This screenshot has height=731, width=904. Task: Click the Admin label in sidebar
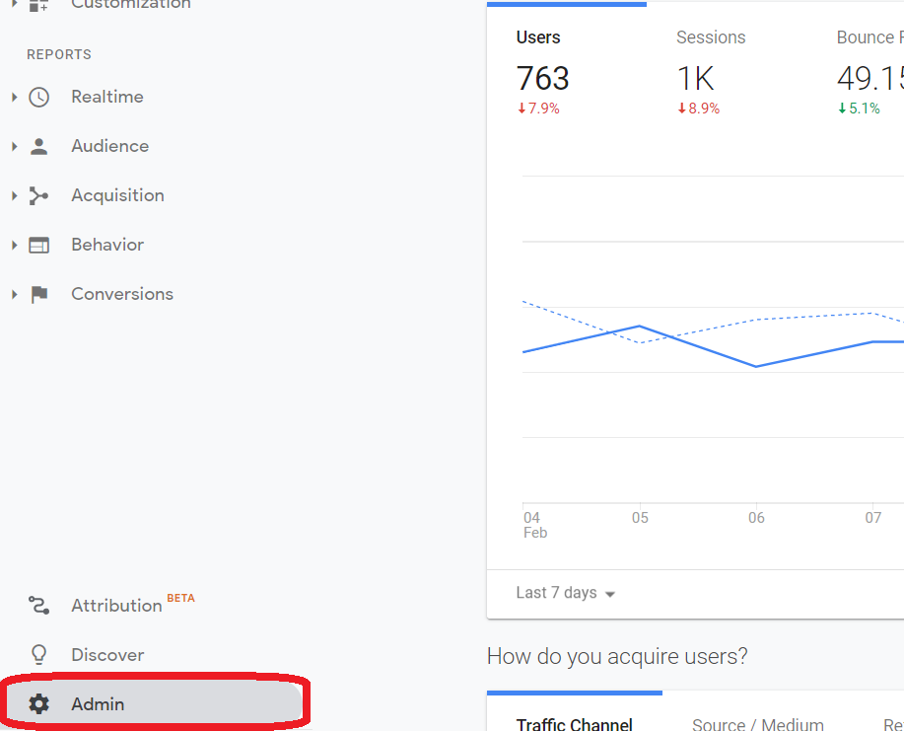coord(98,704)
